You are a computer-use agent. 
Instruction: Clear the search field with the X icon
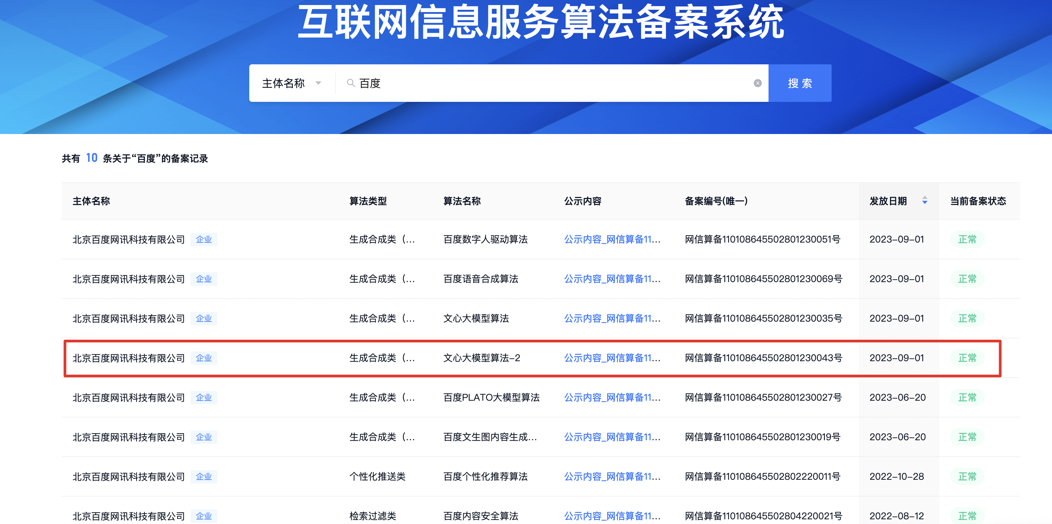tap(757, 83)
